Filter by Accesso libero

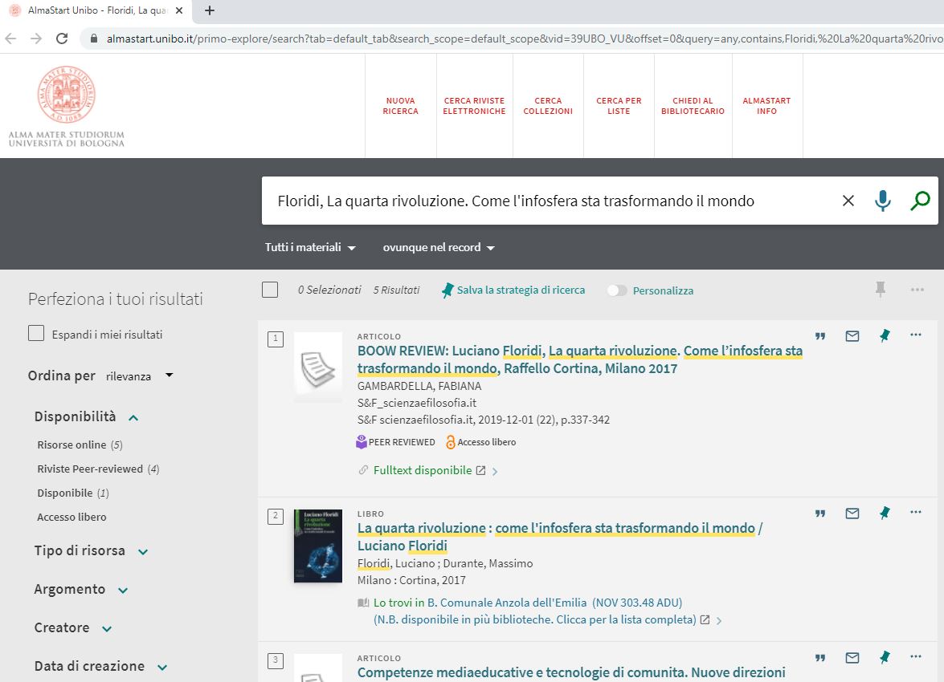[72, 518]
